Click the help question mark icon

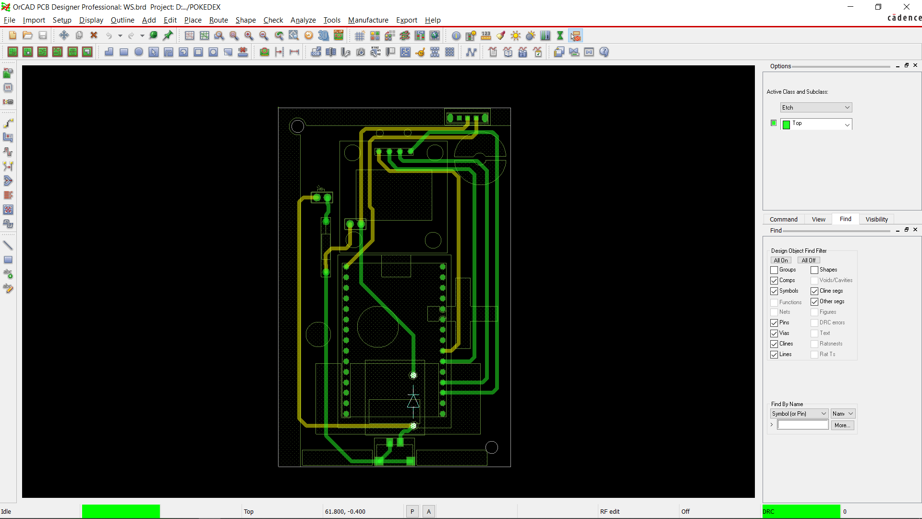coord(604,52)
